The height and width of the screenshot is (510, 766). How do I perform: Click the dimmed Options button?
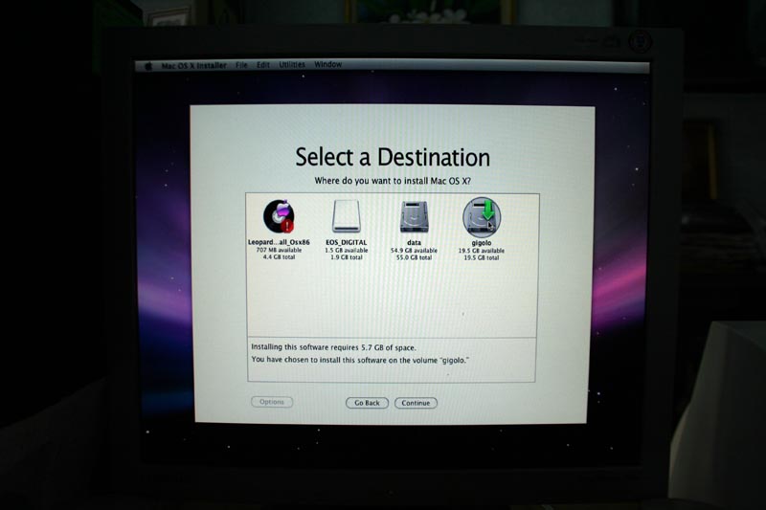coord(272,402)
